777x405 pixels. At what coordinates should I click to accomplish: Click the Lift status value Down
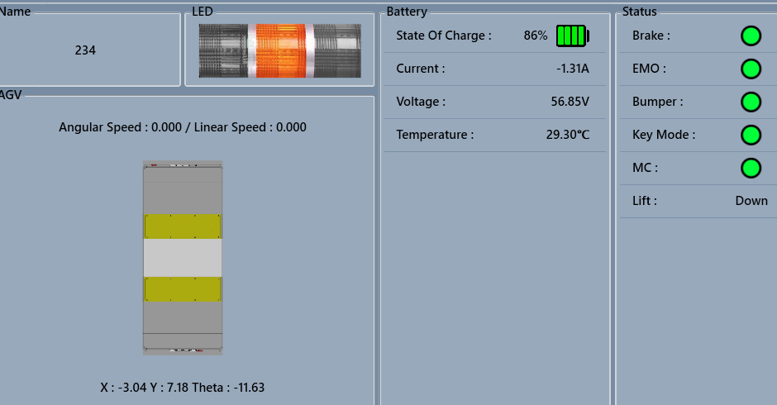(x=751, y=201)
